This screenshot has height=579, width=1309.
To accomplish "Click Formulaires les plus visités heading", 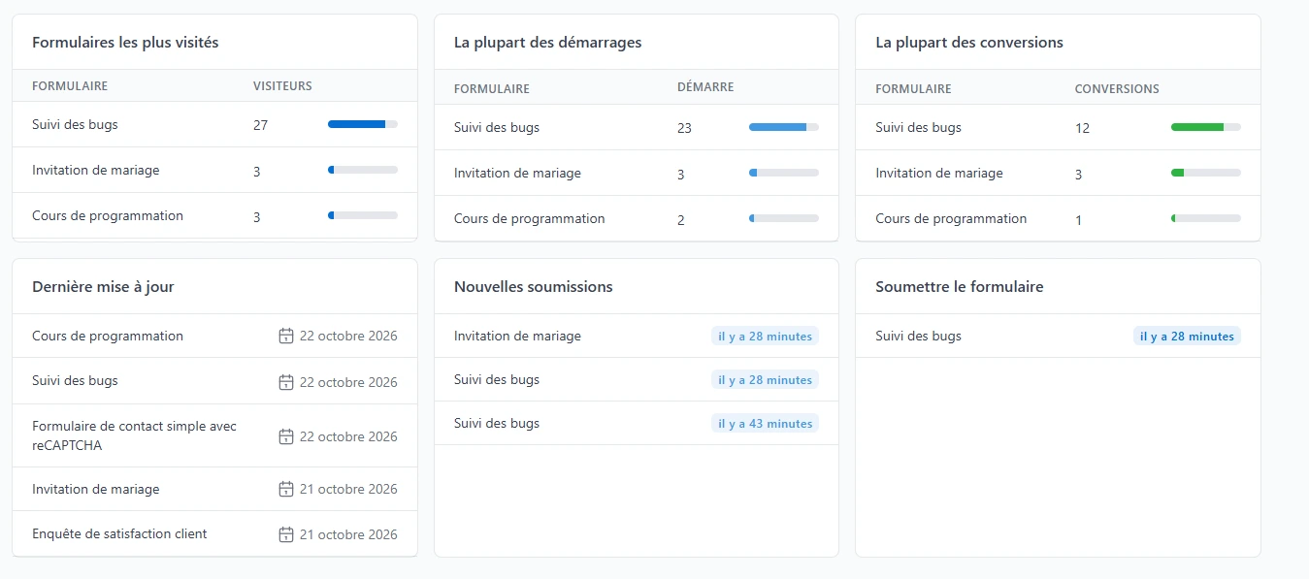I will [x=125, y=43].
